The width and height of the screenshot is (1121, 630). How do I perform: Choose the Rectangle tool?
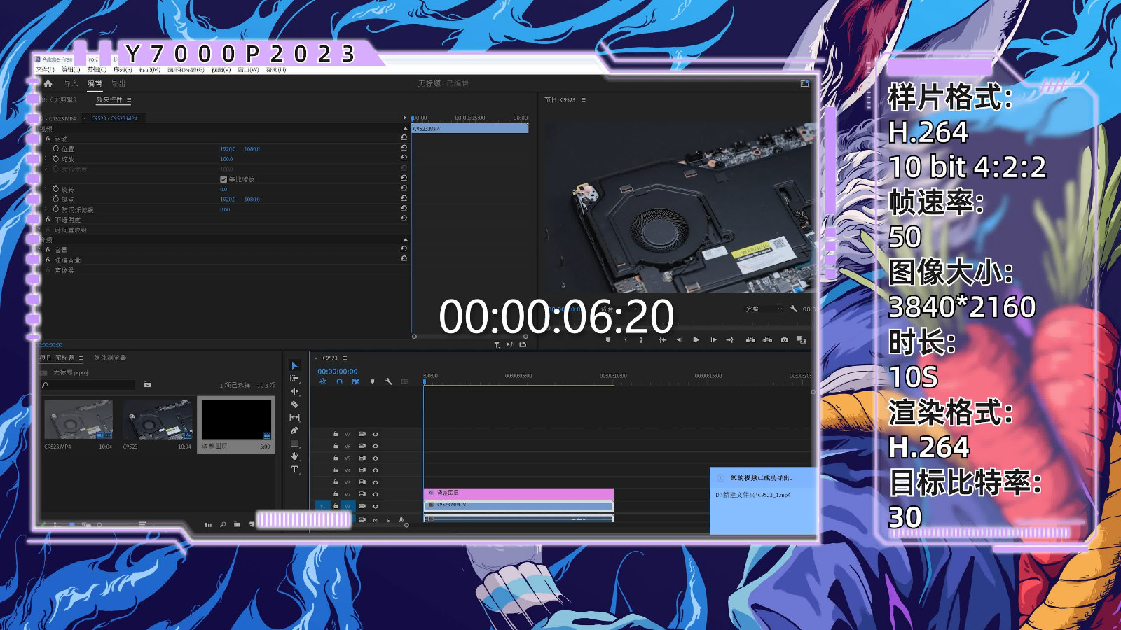294,443
